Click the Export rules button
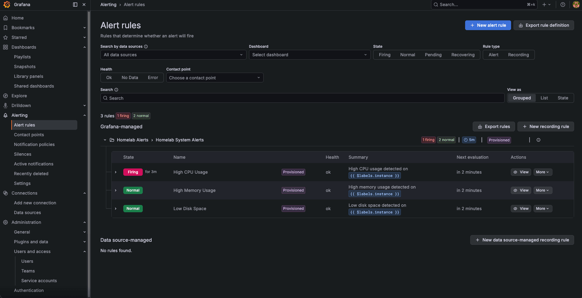 point(494,126)
